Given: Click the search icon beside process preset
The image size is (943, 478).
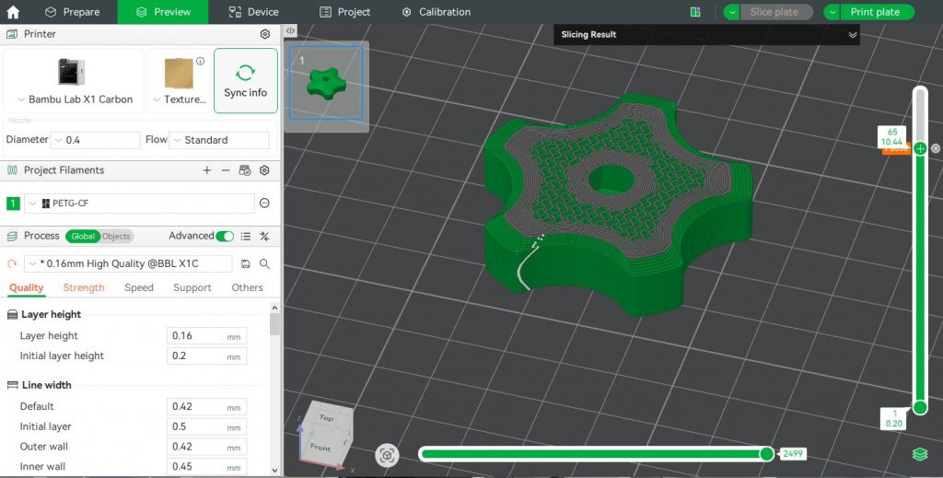Looking at the screenshot, I should coord(264,264).
